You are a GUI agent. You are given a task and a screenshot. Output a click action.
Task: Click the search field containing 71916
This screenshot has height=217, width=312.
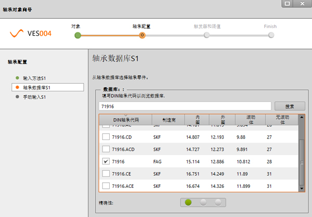(x=185, y=106)
